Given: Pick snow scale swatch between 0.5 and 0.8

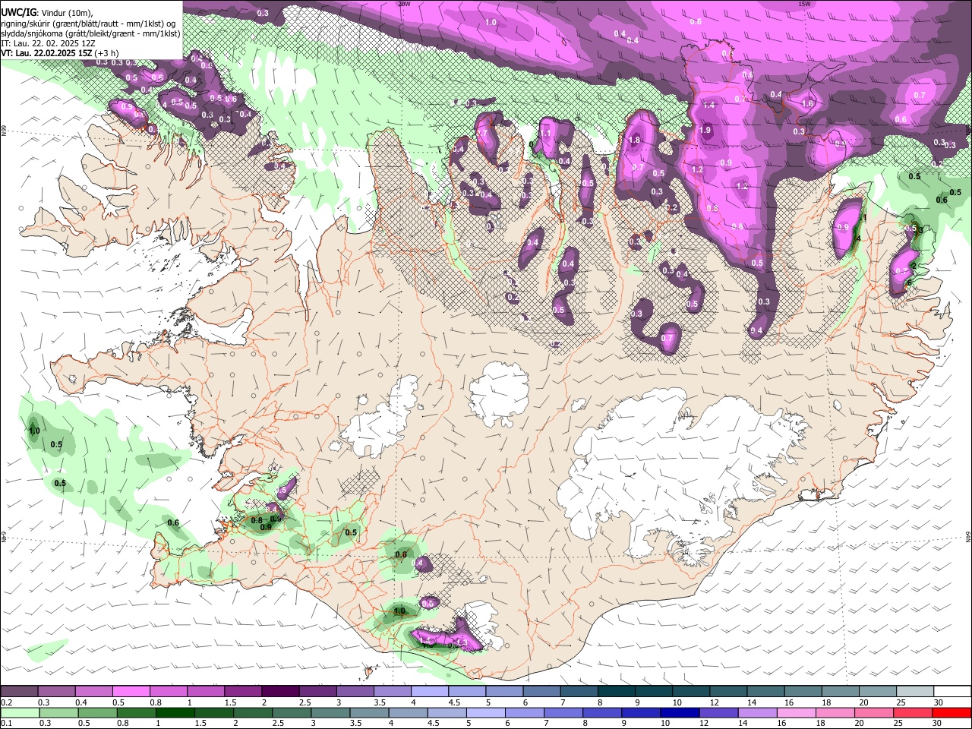Looking at the screenshot, I should pyautogui.click(x=131, y=691).
